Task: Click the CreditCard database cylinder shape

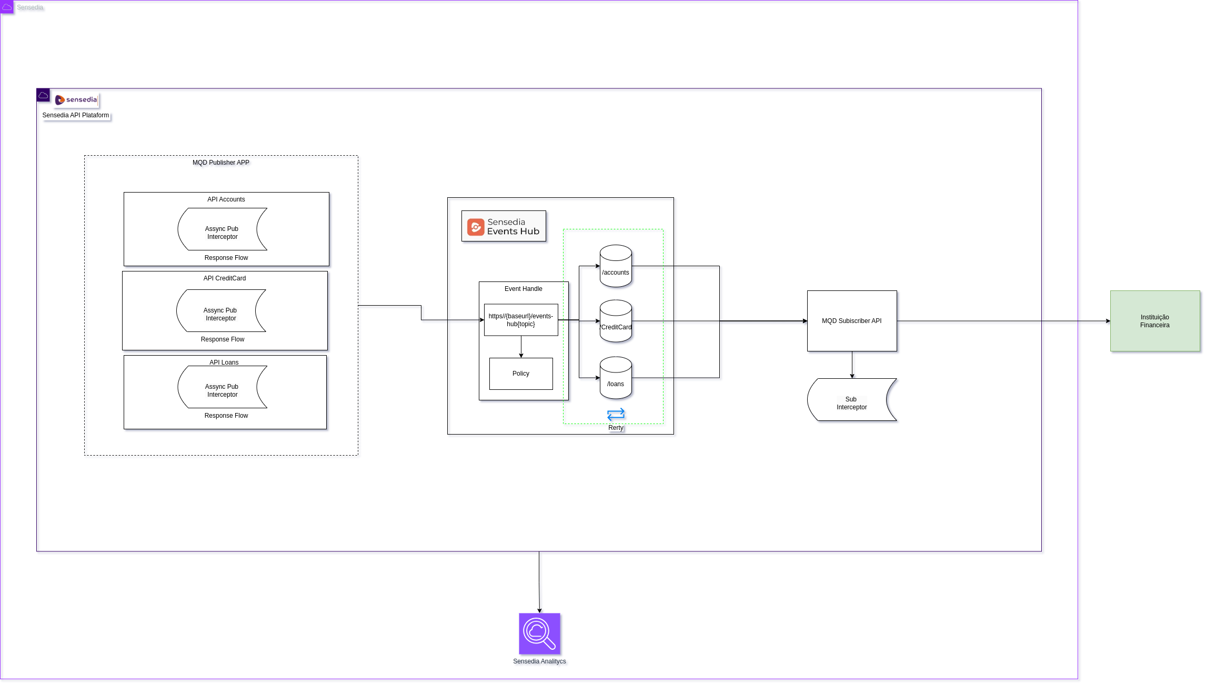Action: coord(615,320)
